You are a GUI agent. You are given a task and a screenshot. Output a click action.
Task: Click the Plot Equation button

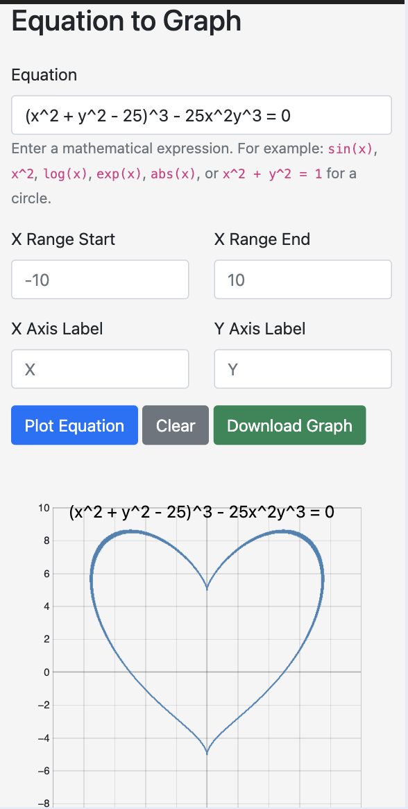click(74, 425)
